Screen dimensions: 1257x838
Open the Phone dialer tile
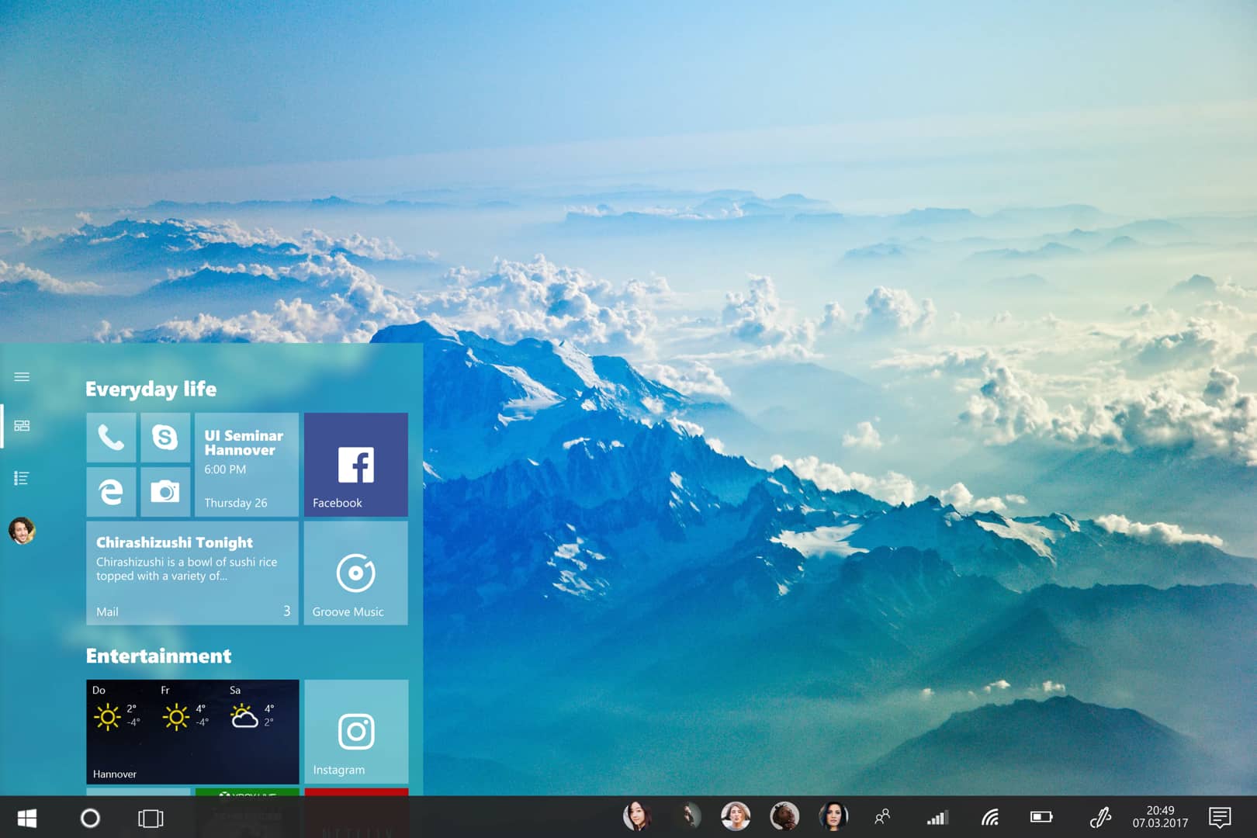point(110,438)
